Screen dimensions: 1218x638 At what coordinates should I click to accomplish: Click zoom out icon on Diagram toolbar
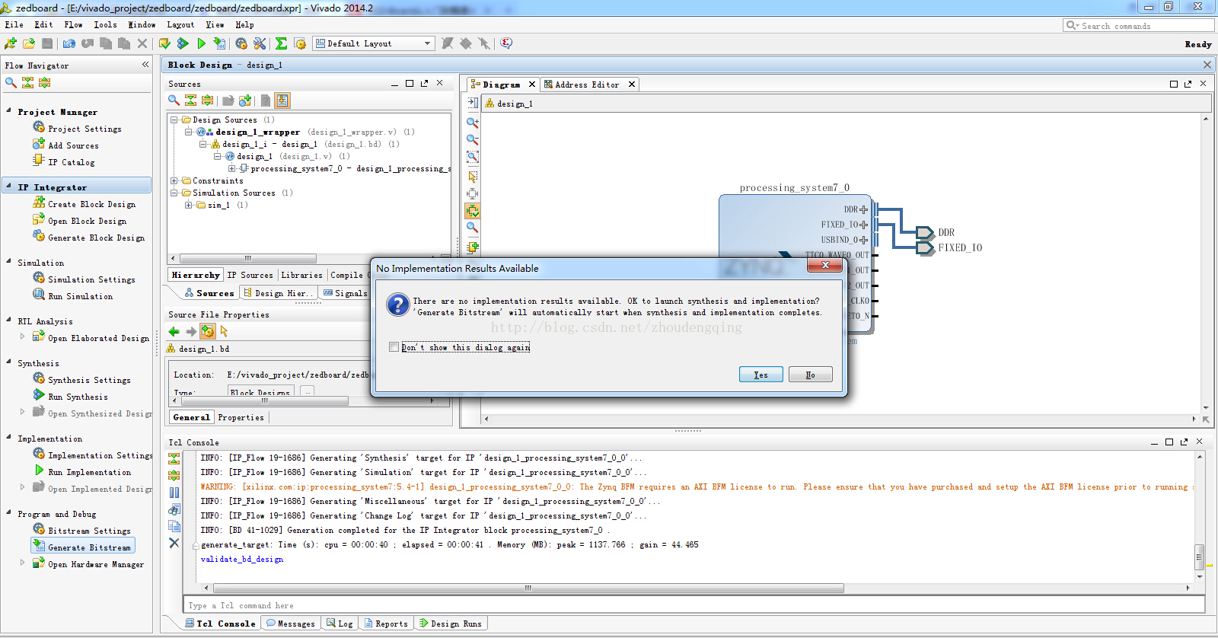click(x=473, y=140)
